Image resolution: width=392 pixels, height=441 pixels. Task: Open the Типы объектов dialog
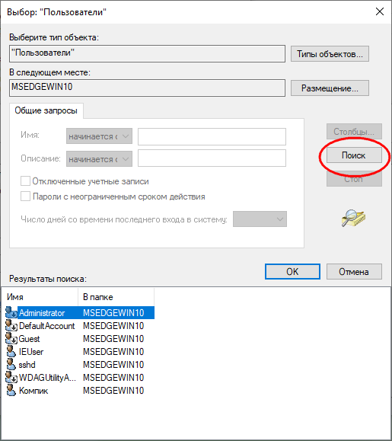pos(330,54)
